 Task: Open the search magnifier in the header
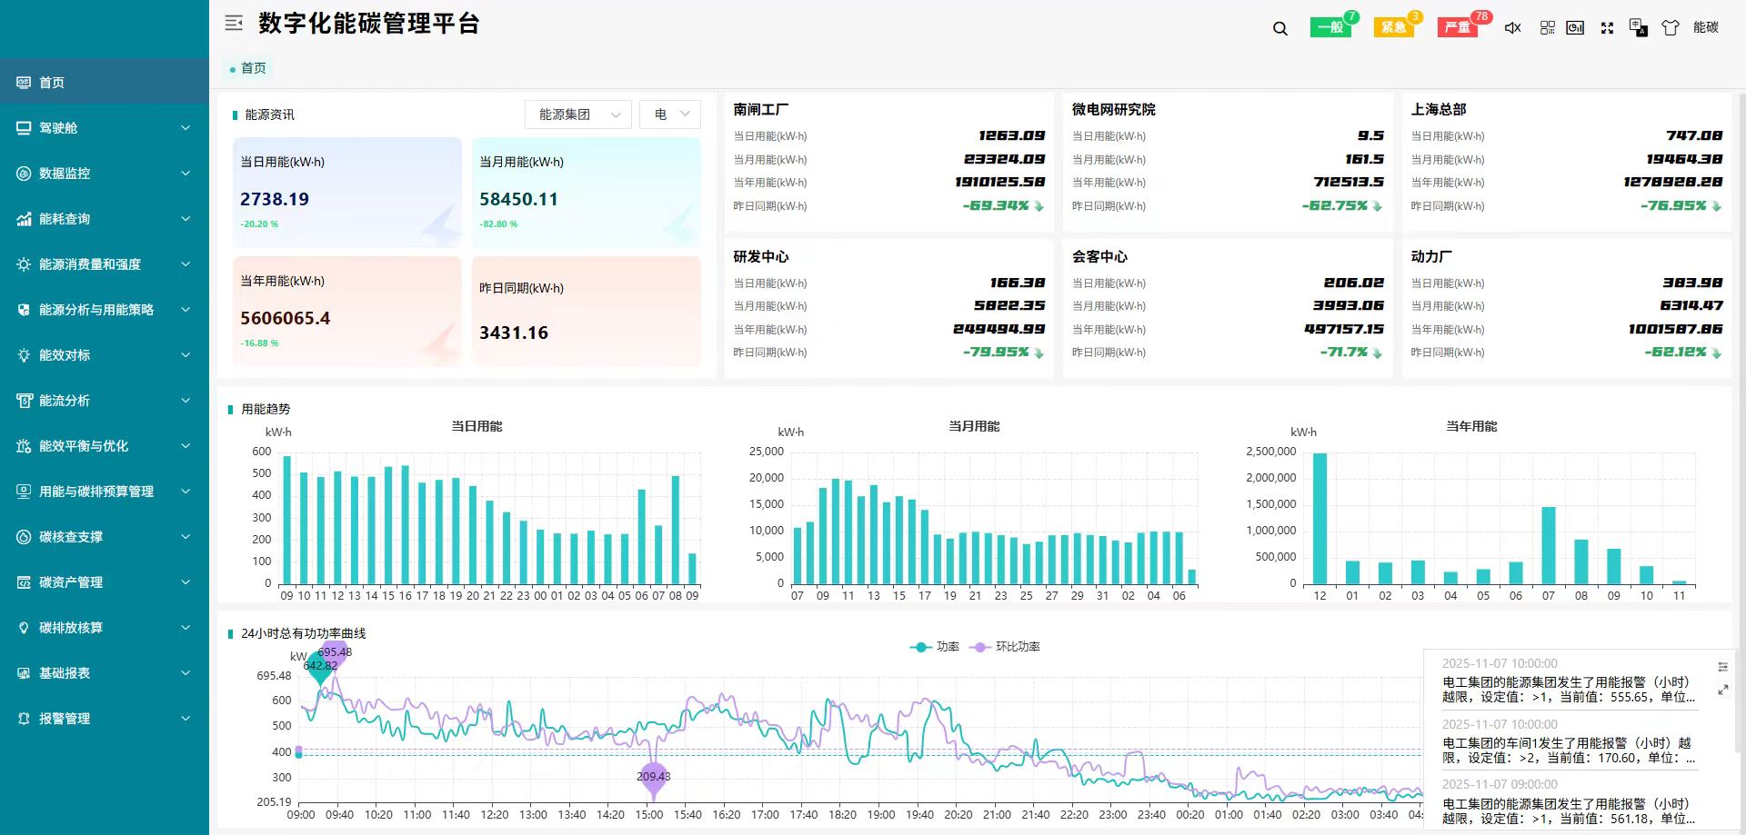tap(1280, 28)
